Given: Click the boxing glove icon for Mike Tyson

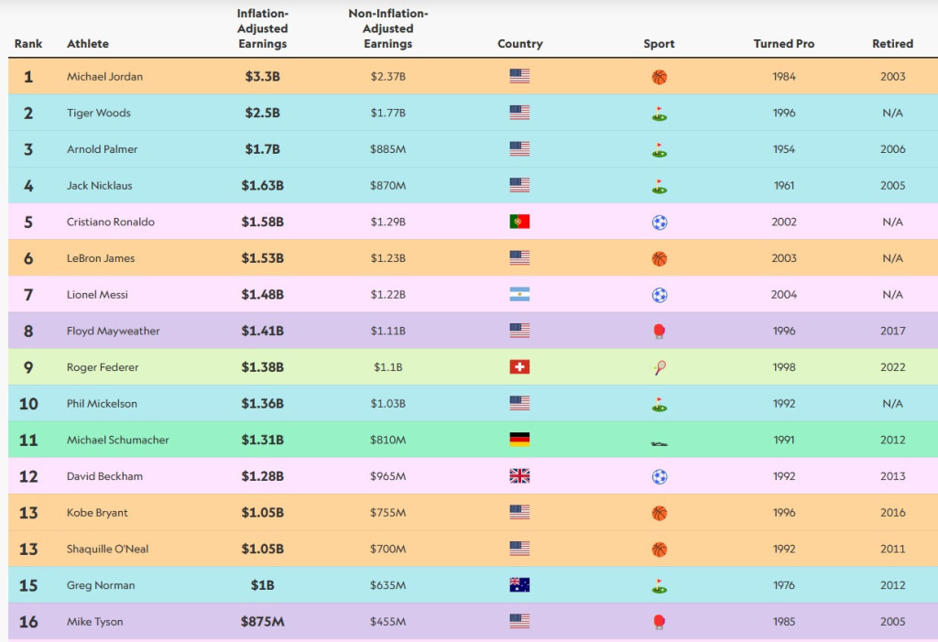Looking at the screenshot, I should tap(659, 622).
